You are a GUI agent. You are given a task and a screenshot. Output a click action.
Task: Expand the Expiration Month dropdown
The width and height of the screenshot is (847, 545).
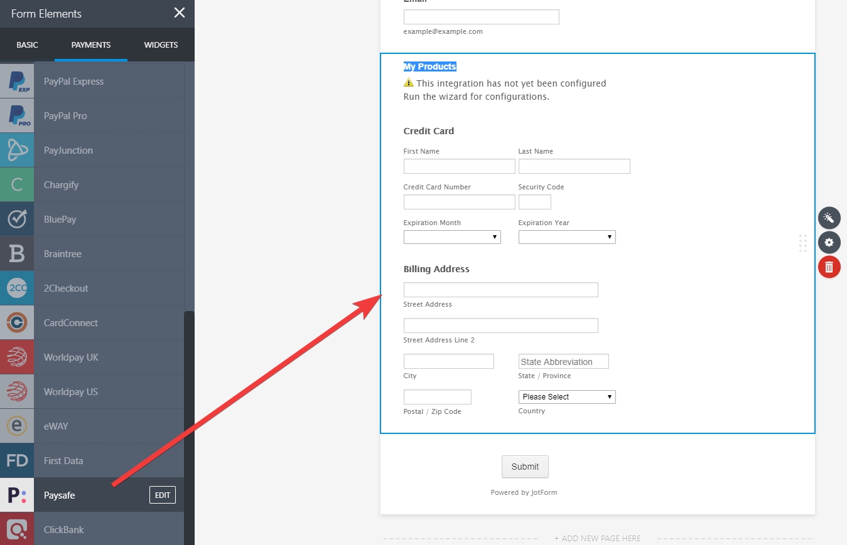452,237
